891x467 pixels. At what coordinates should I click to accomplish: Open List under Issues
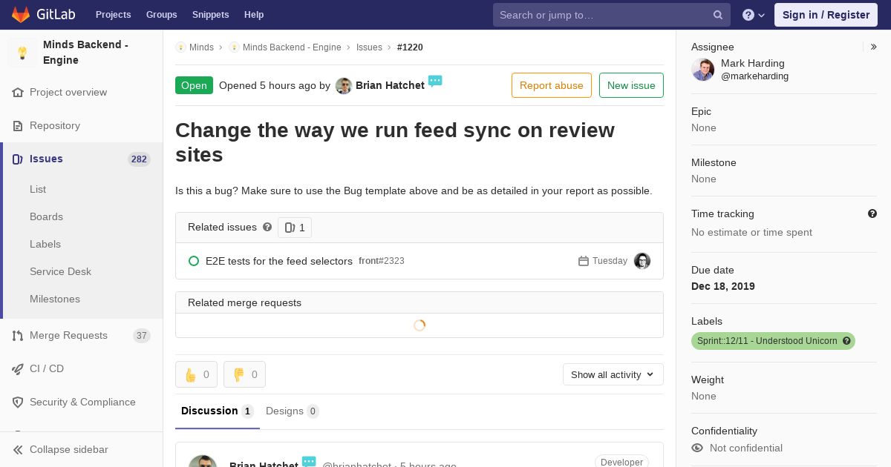(38, 189)
